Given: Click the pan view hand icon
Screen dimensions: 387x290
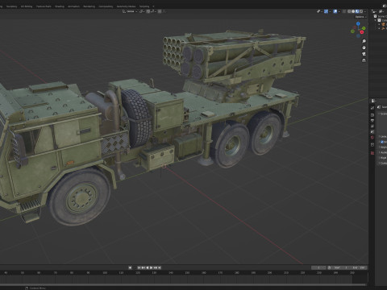Looking at the screenshot, I should (364, 48).
